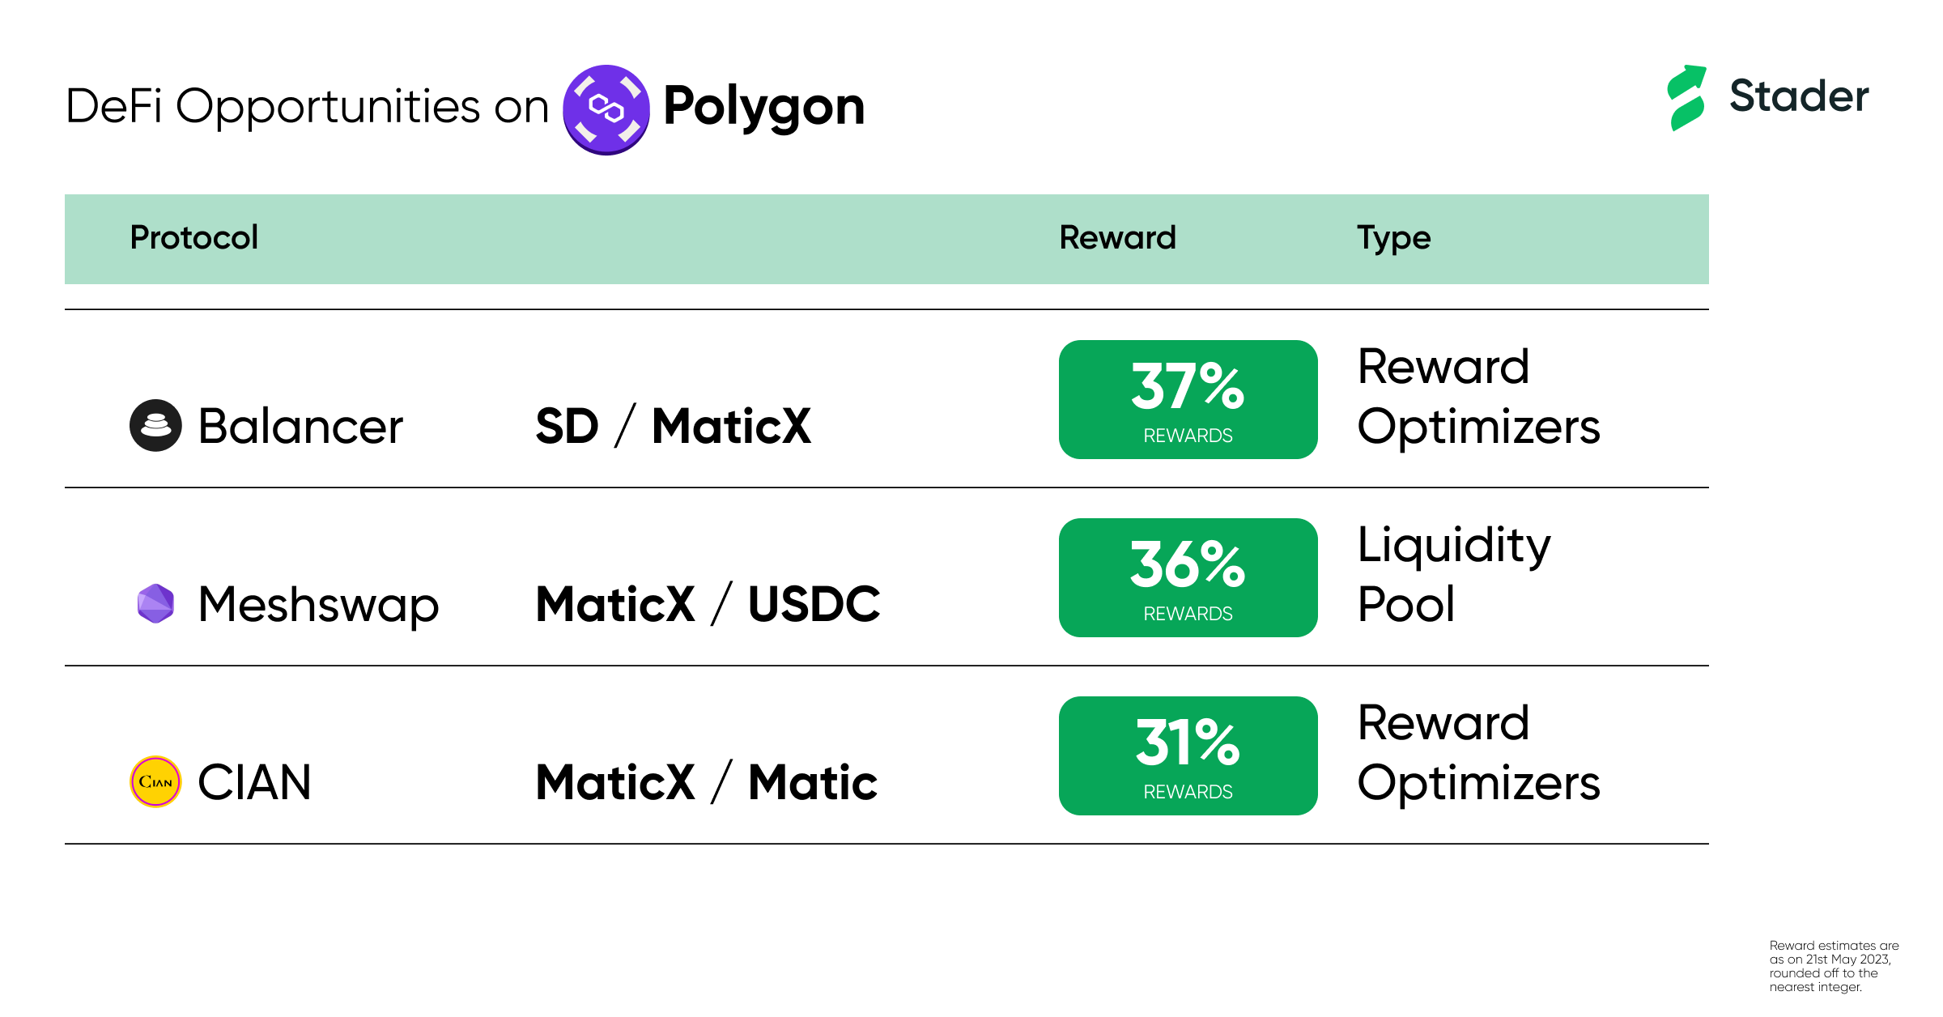Select the Meshswap purple gem icon
The width and height of the screenshot is (1943, 1017).
point(155,603)
